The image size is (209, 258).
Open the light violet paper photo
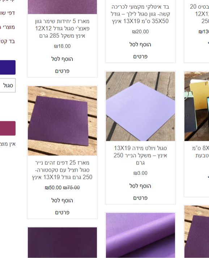[x=141, y=106]
